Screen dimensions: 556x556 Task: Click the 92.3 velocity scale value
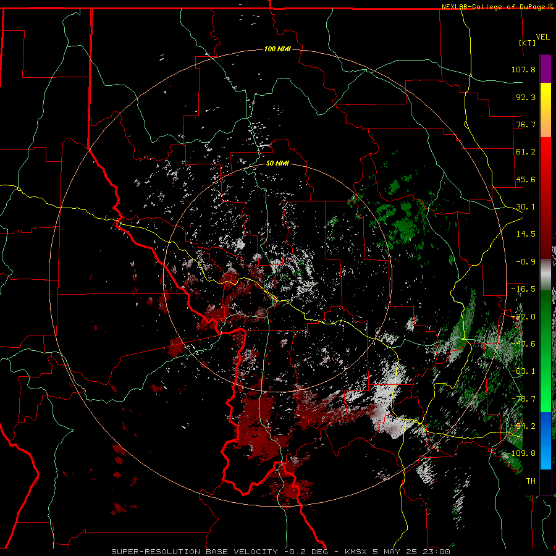[526, 97]
